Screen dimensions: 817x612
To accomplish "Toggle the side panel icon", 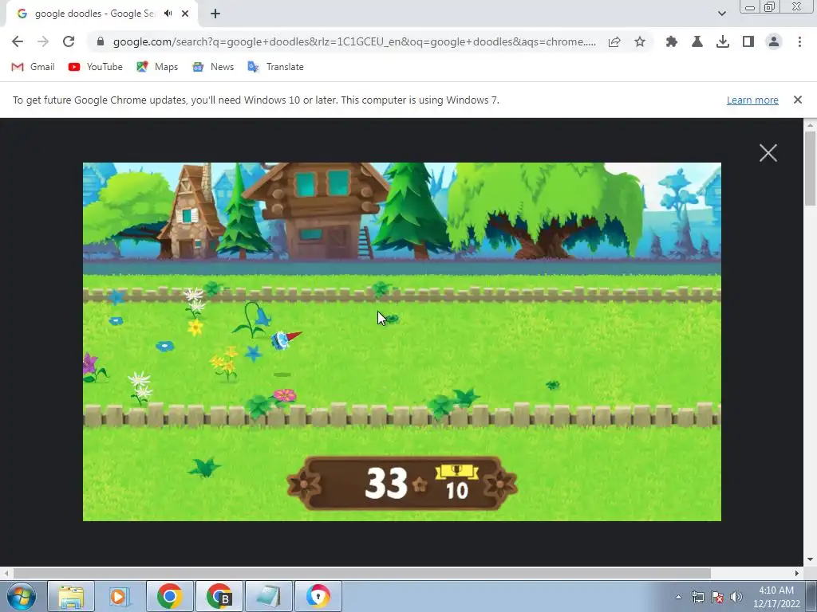I will (x=748, y=41).
